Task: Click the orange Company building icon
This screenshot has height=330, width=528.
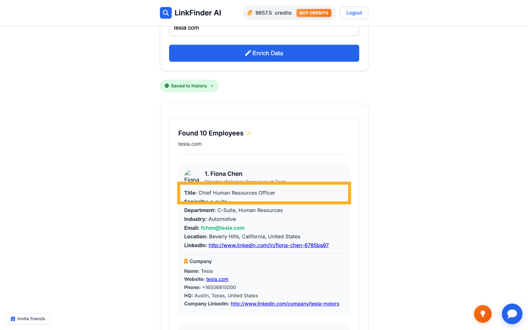Action: tap(186, 261)
